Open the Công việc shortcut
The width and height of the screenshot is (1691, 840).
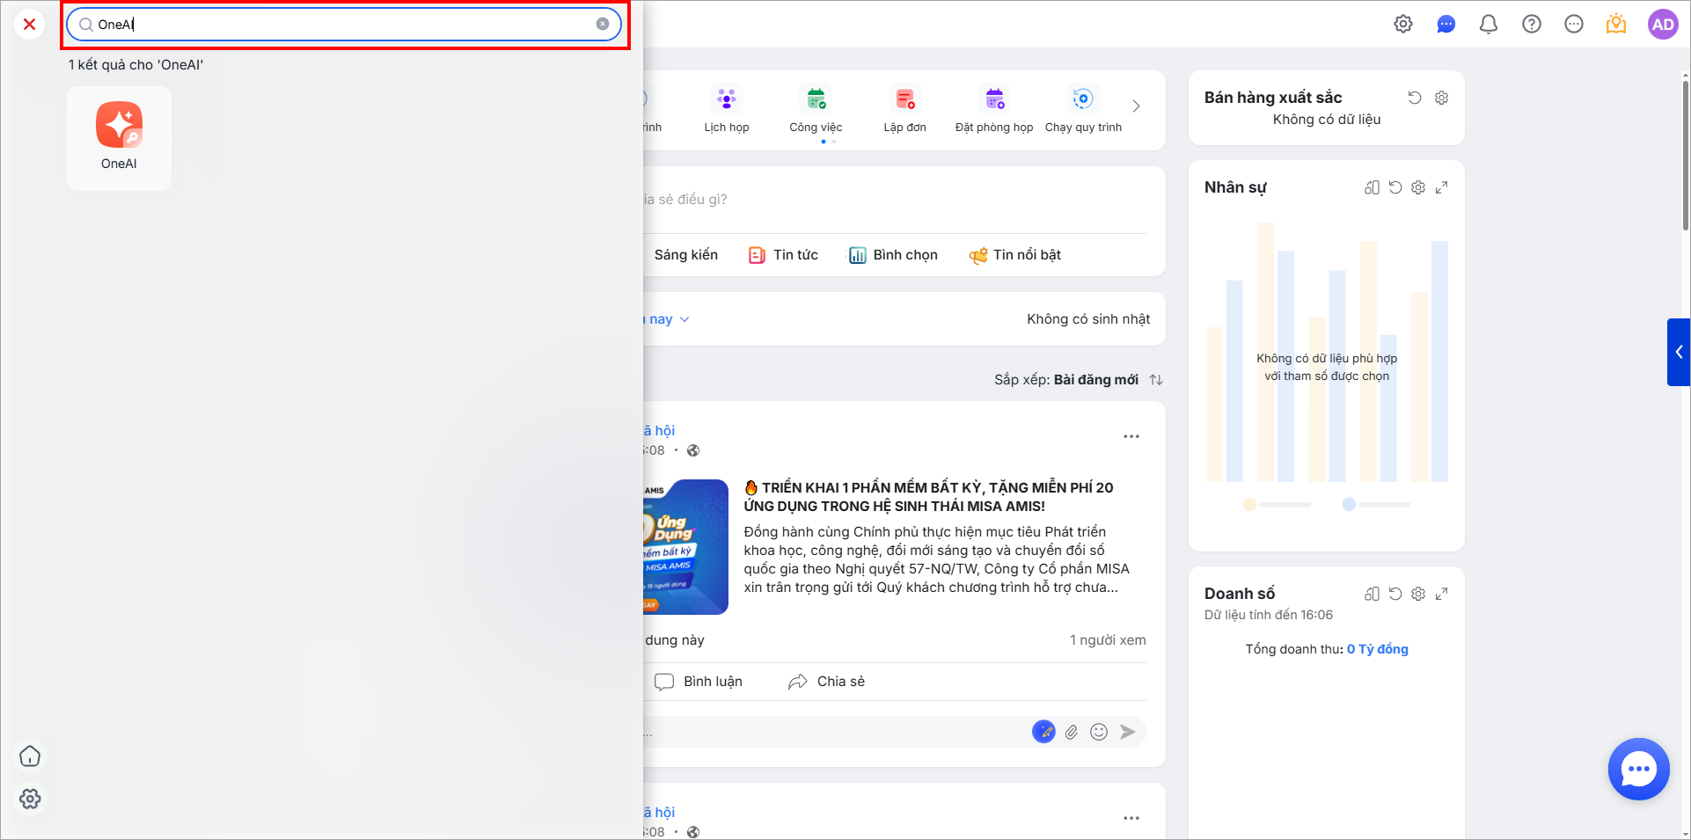(816, 109)
